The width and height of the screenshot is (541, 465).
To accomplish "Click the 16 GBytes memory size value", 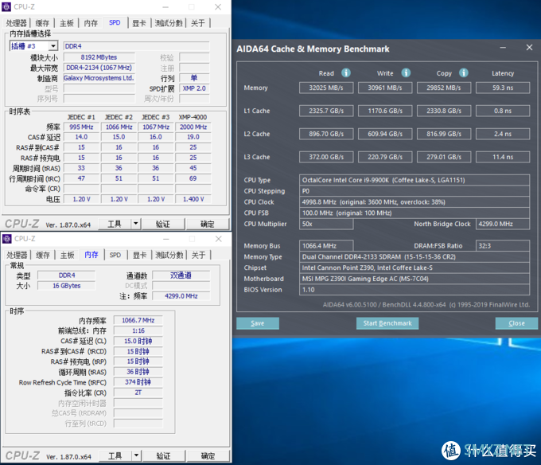I will (67, 286).
